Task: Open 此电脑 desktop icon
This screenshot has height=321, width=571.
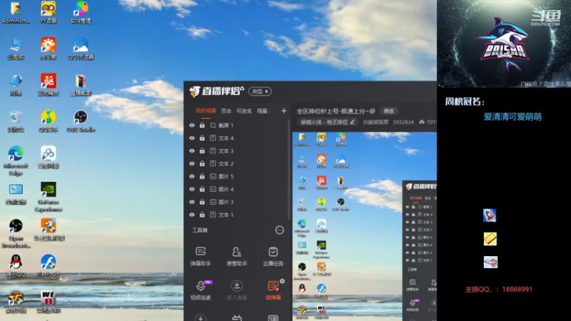Action: [16, 49]
